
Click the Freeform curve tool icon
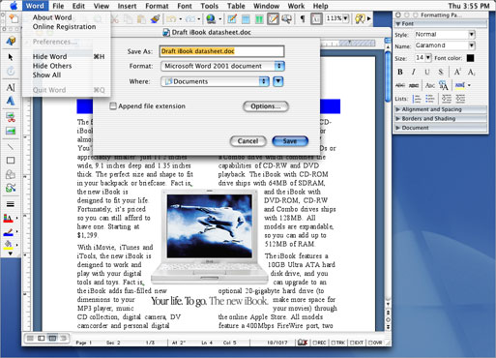(11, 188)
